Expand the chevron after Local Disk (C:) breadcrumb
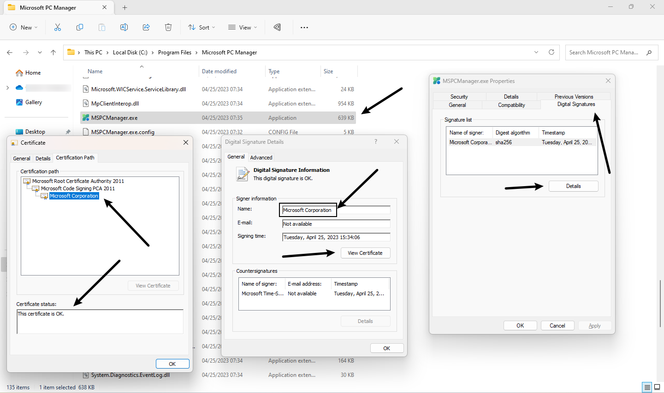664x393 pixels. (x=153, y=53)
